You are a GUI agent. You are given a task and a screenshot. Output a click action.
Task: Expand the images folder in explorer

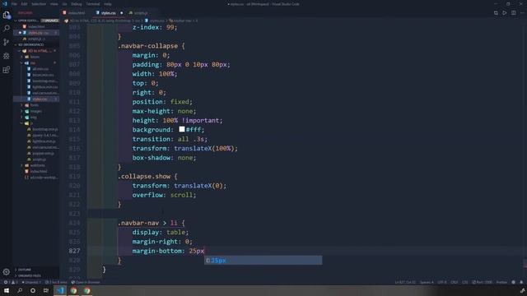(36, 111)
